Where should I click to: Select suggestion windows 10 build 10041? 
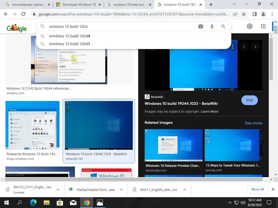[134, 44]
